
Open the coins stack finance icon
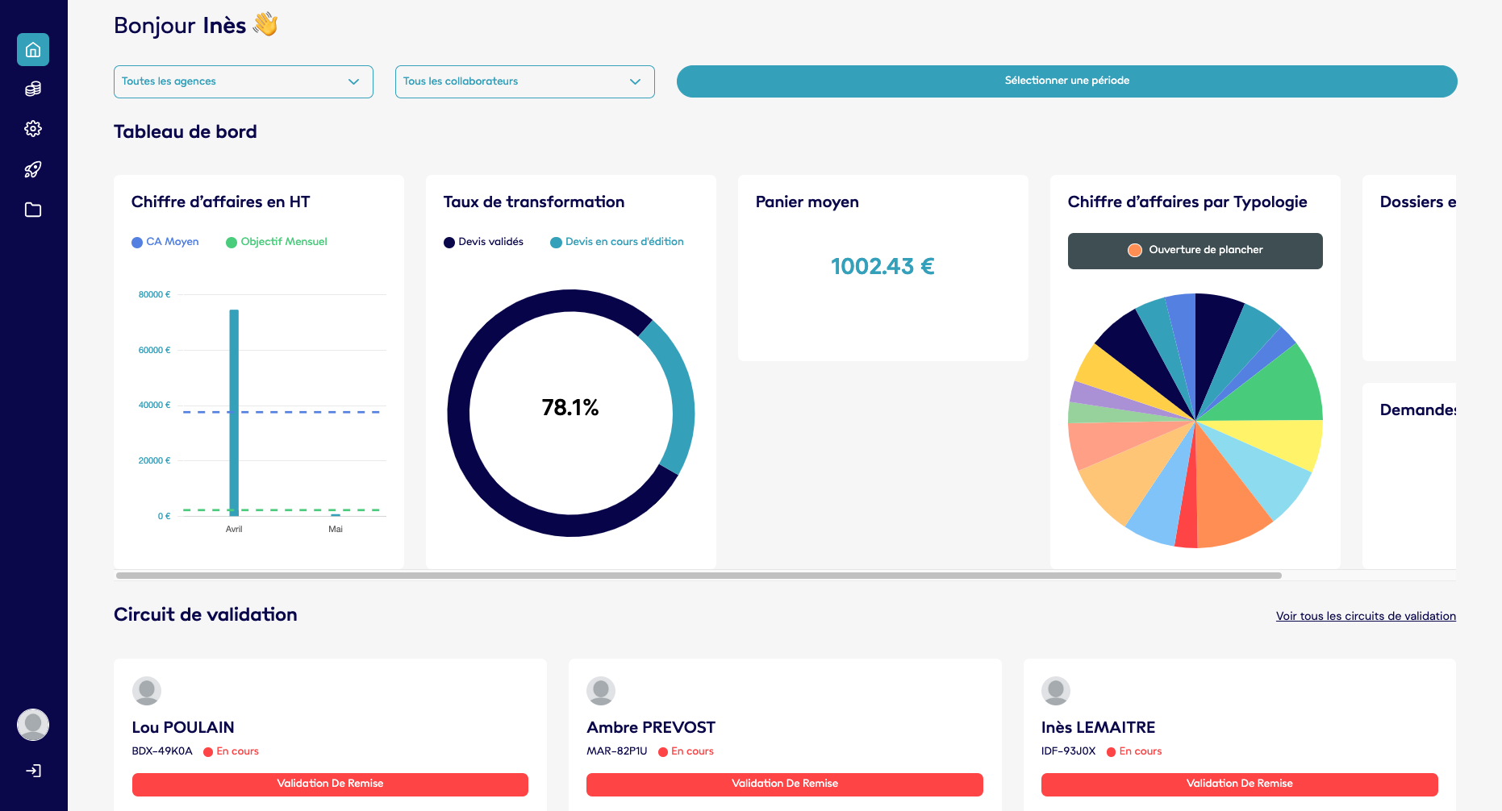[33, 89]
